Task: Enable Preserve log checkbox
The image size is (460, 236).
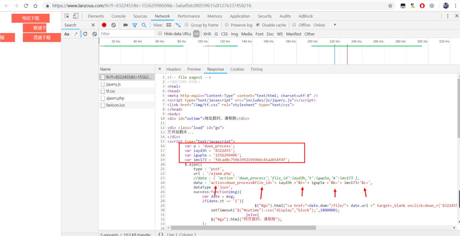Action: coord(227,25)
